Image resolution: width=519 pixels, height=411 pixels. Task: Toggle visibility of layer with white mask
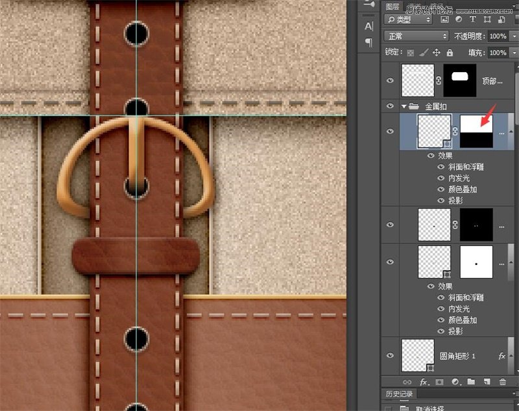[390, 262]
